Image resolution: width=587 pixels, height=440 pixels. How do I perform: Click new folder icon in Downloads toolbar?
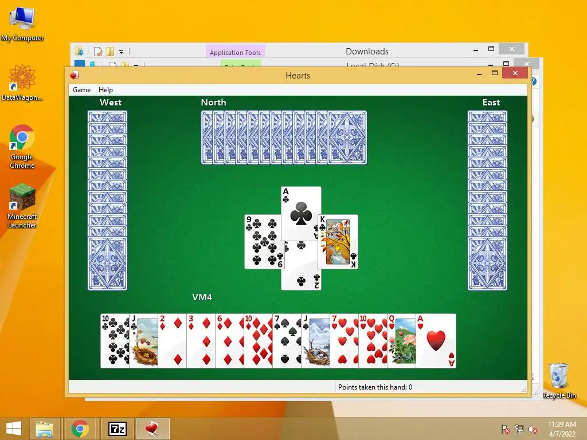(x=110, y=51)
